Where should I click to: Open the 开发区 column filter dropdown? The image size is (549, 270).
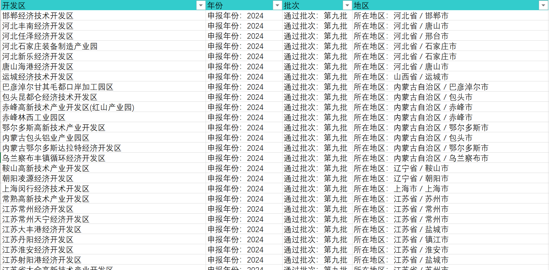(x=201, y=5)
